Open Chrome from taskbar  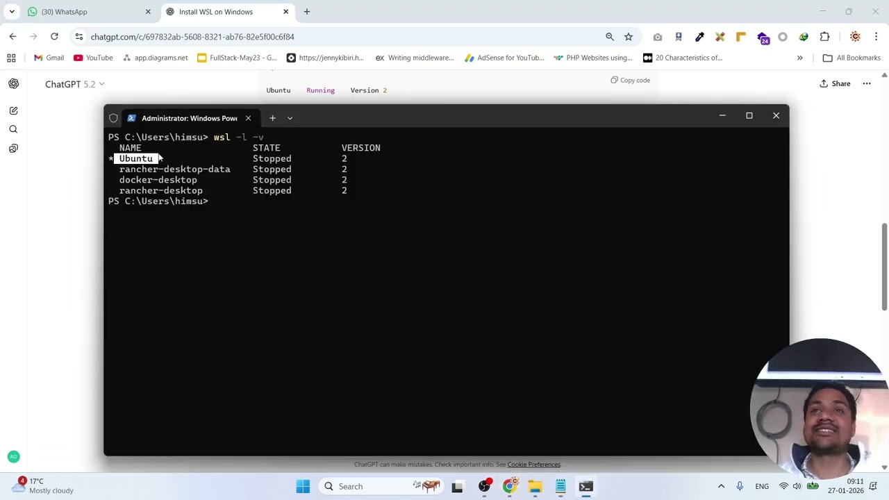click(509, 487)
